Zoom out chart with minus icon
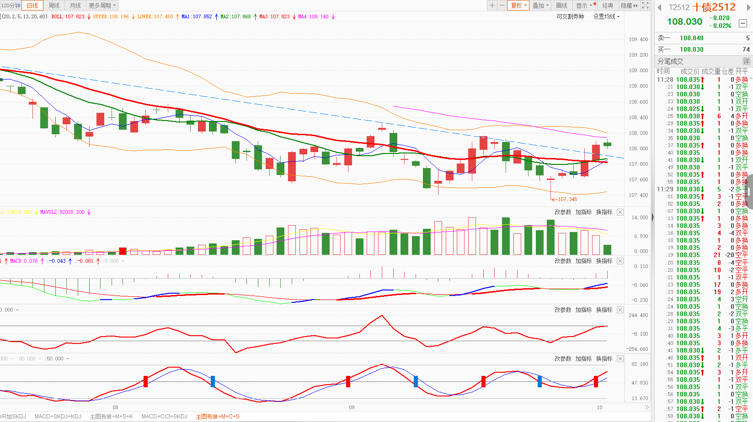 [x=502, y=5]
